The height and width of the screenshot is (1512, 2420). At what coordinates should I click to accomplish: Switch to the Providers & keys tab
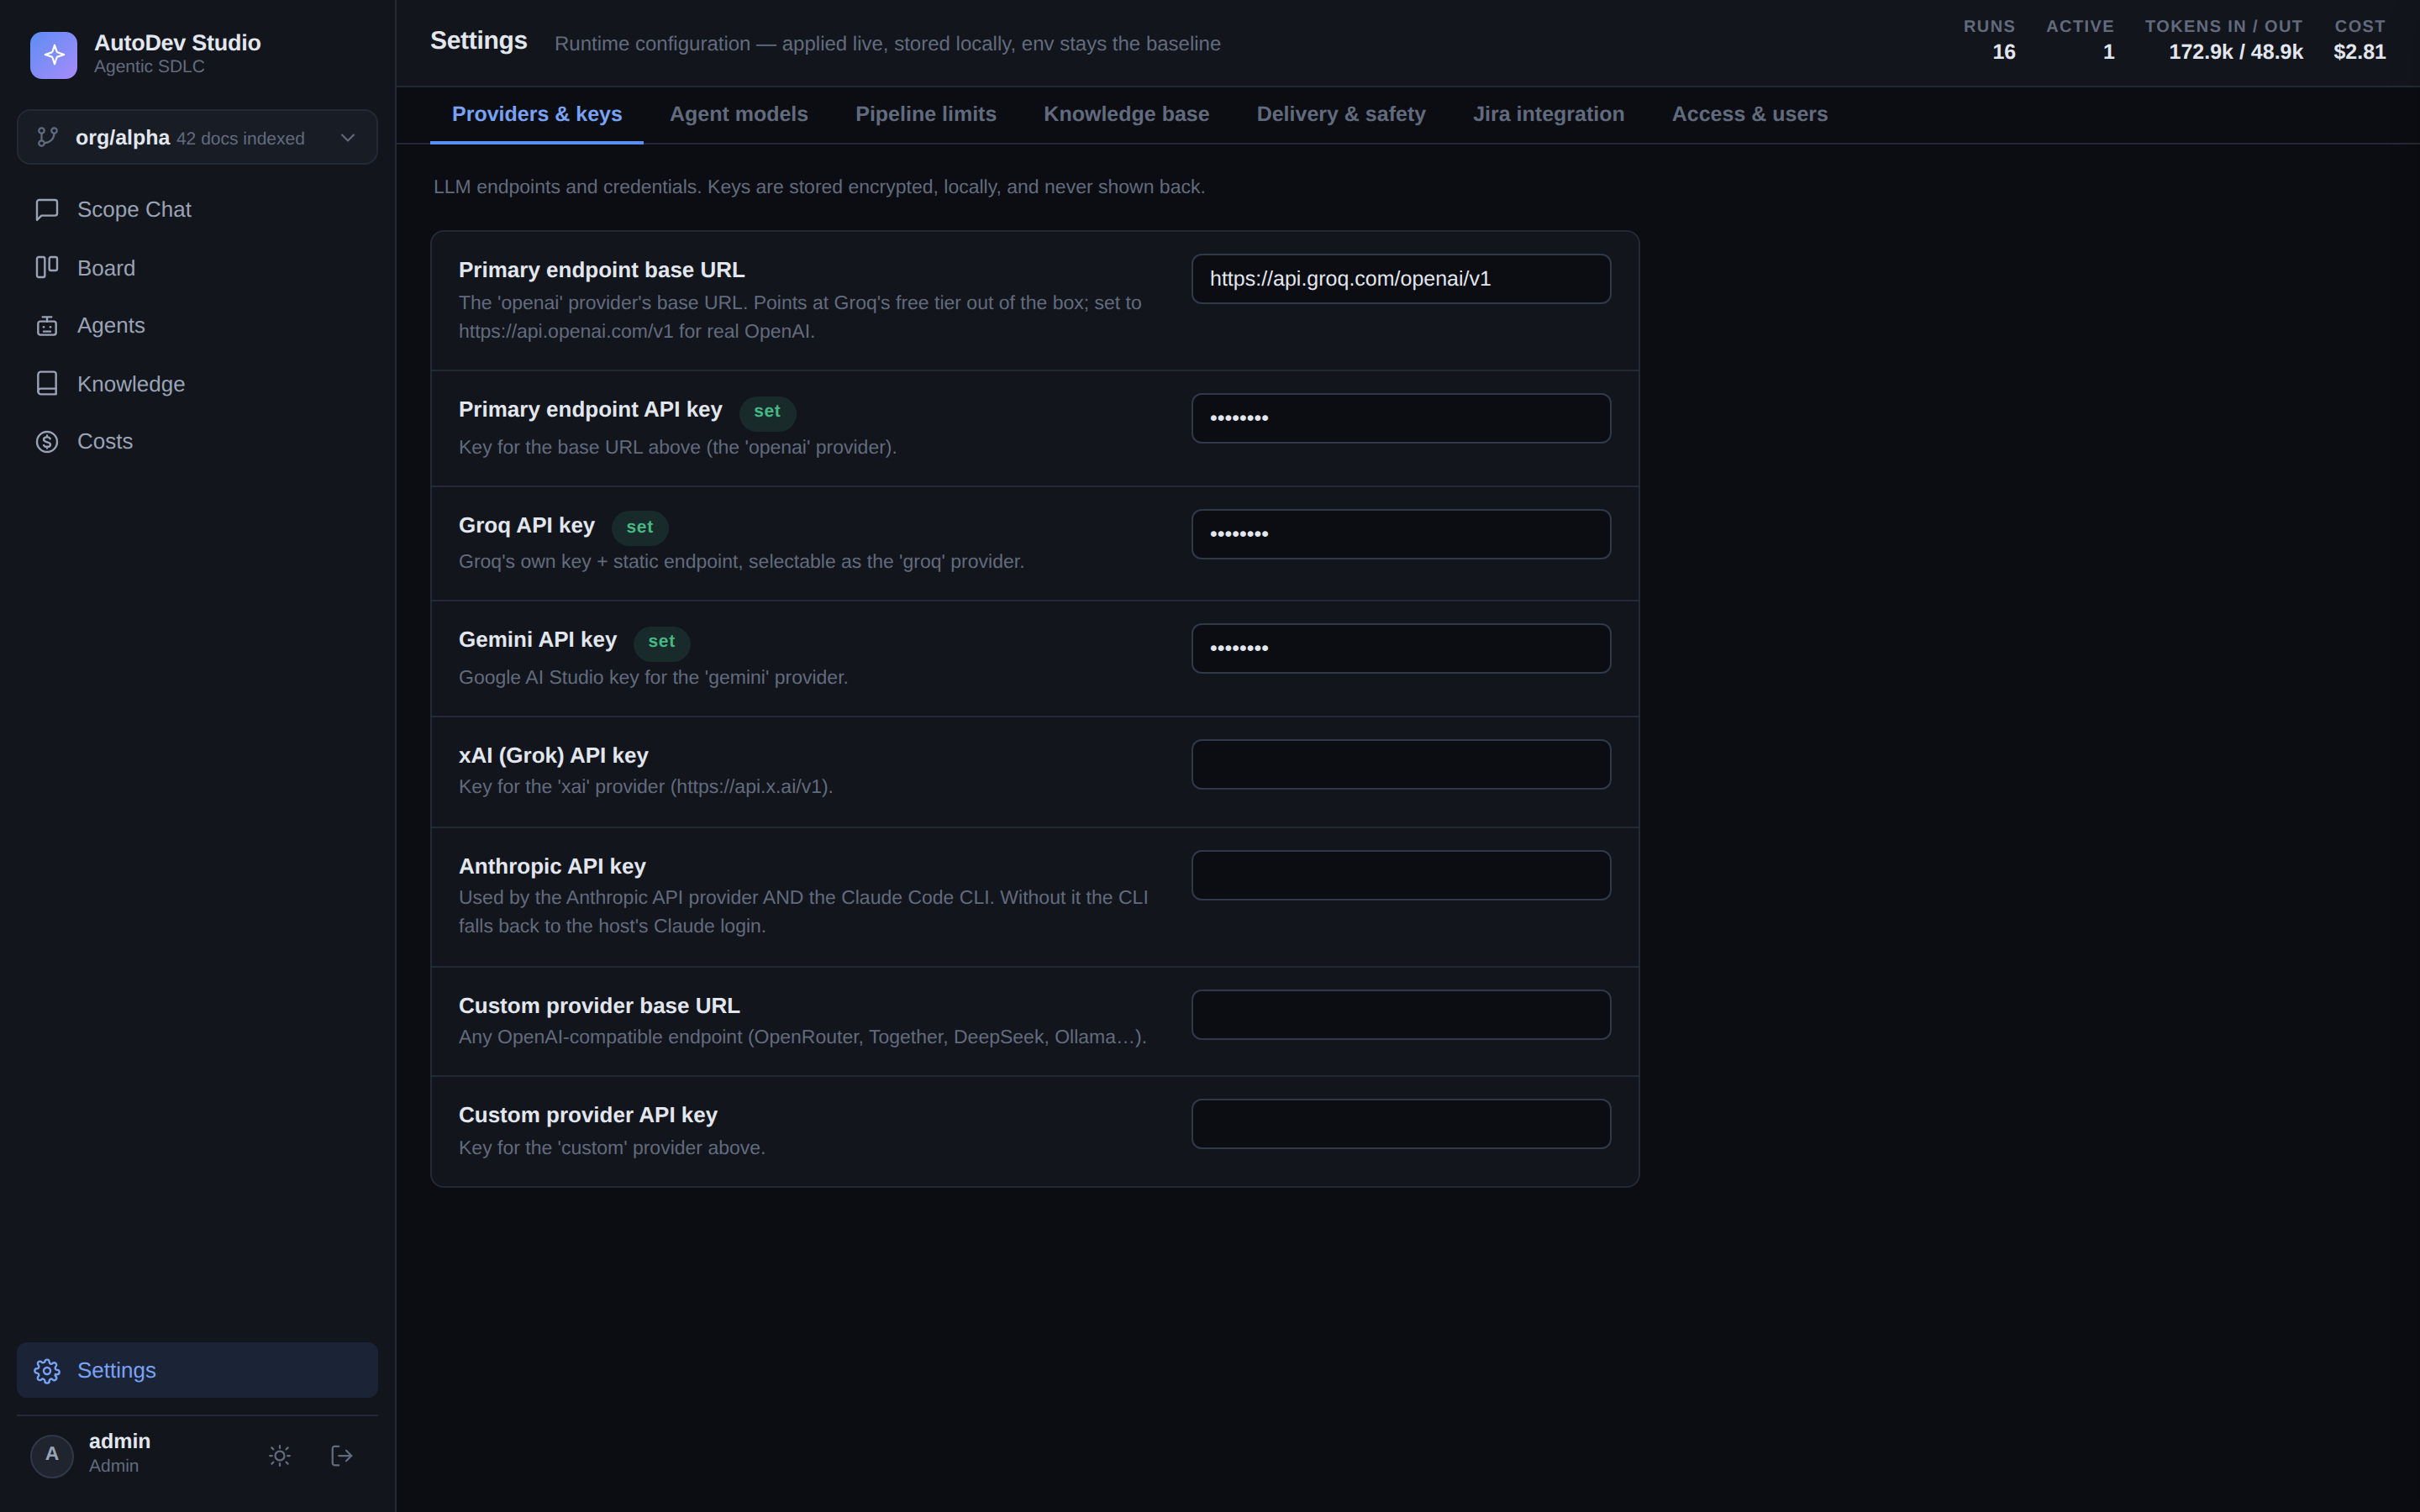pyautogui.click(x=537, y=115)
